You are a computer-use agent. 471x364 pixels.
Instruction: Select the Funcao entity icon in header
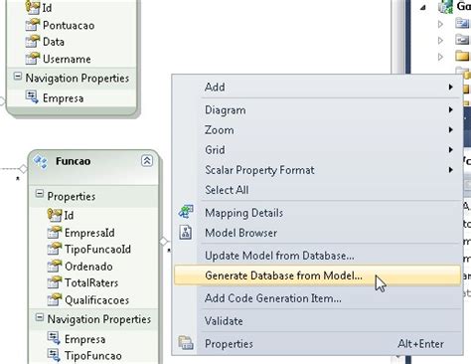(41, 162)
